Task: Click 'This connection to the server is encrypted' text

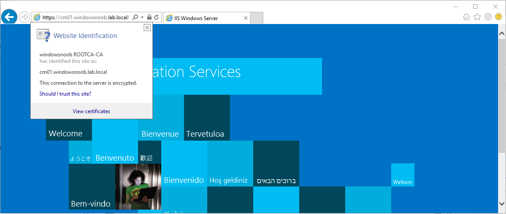Action: [88, 83]
